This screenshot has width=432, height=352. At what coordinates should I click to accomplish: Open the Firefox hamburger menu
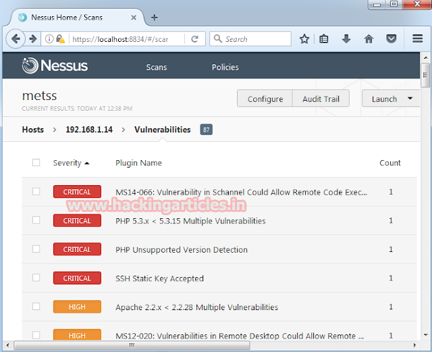coord(417,39)
